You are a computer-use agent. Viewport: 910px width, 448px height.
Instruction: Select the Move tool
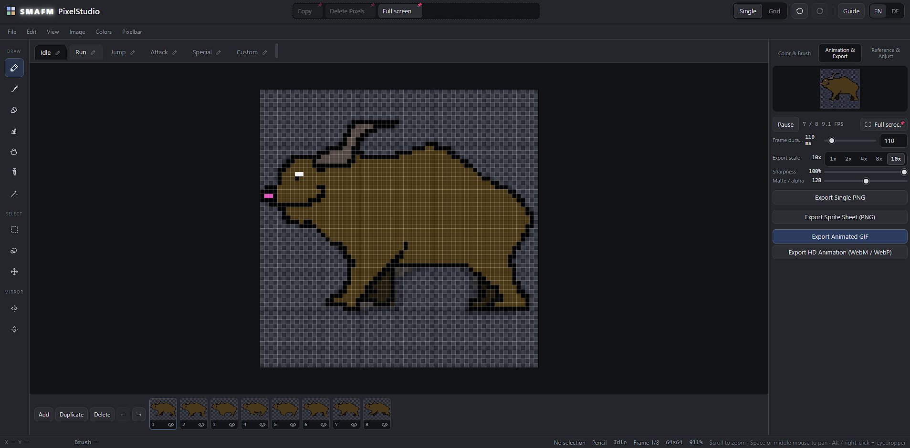tap(14, 272)
